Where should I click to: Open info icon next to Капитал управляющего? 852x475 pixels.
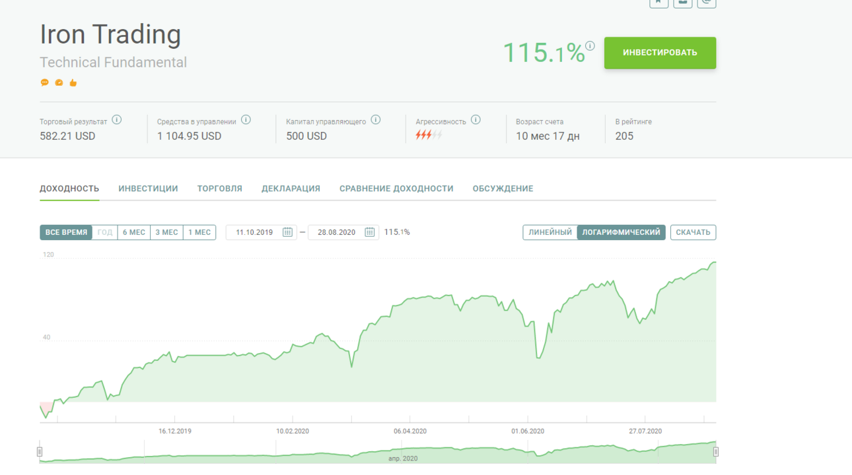(x=376, y=120)
